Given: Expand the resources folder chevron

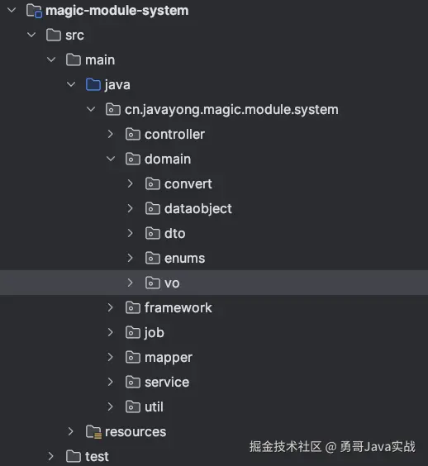Looking at the screenshot, I should (71, 431).
